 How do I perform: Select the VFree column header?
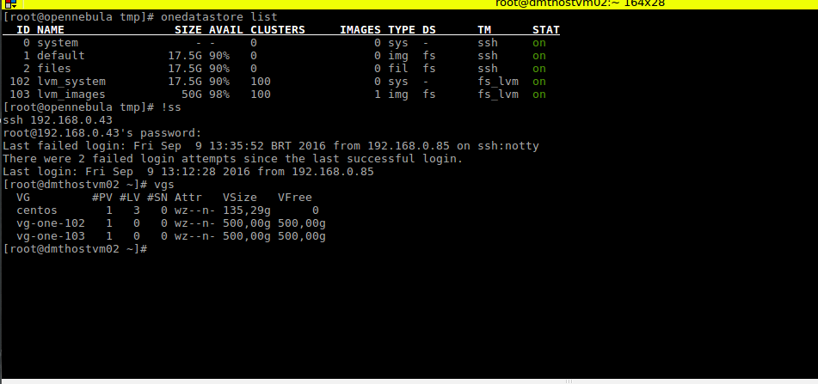click(x=295, y=198)
